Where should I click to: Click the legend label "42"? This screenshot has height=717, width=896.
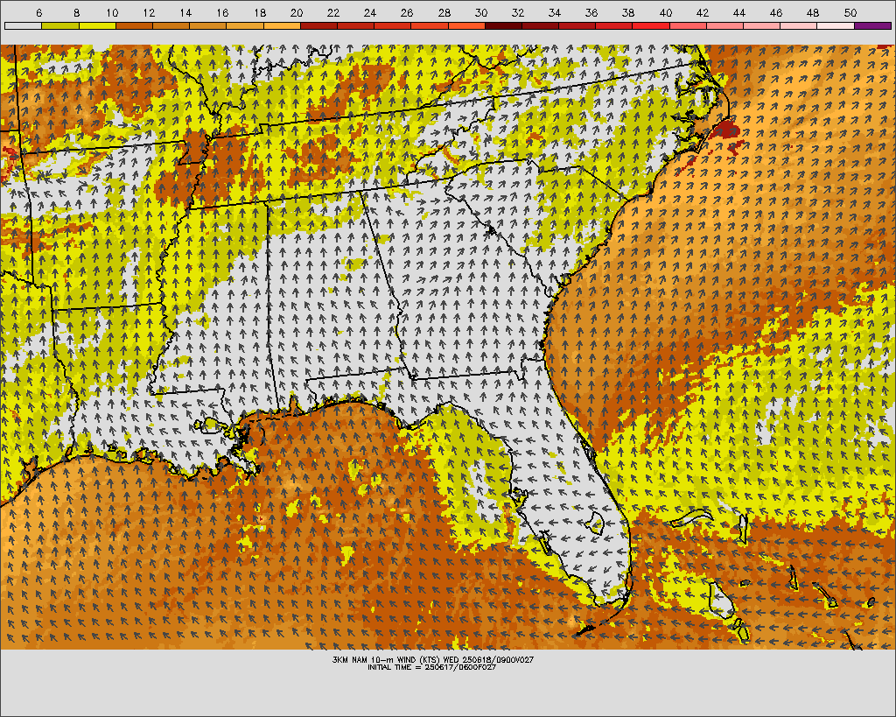point(703,12)
